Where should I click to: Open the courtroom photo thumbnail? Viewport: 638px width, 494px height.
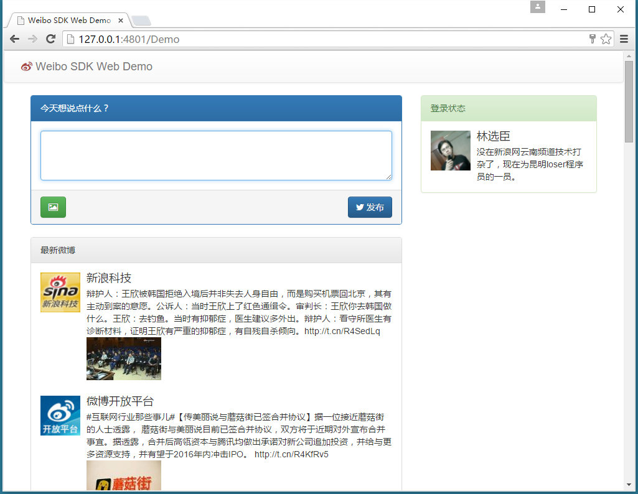tap(124, 358)
